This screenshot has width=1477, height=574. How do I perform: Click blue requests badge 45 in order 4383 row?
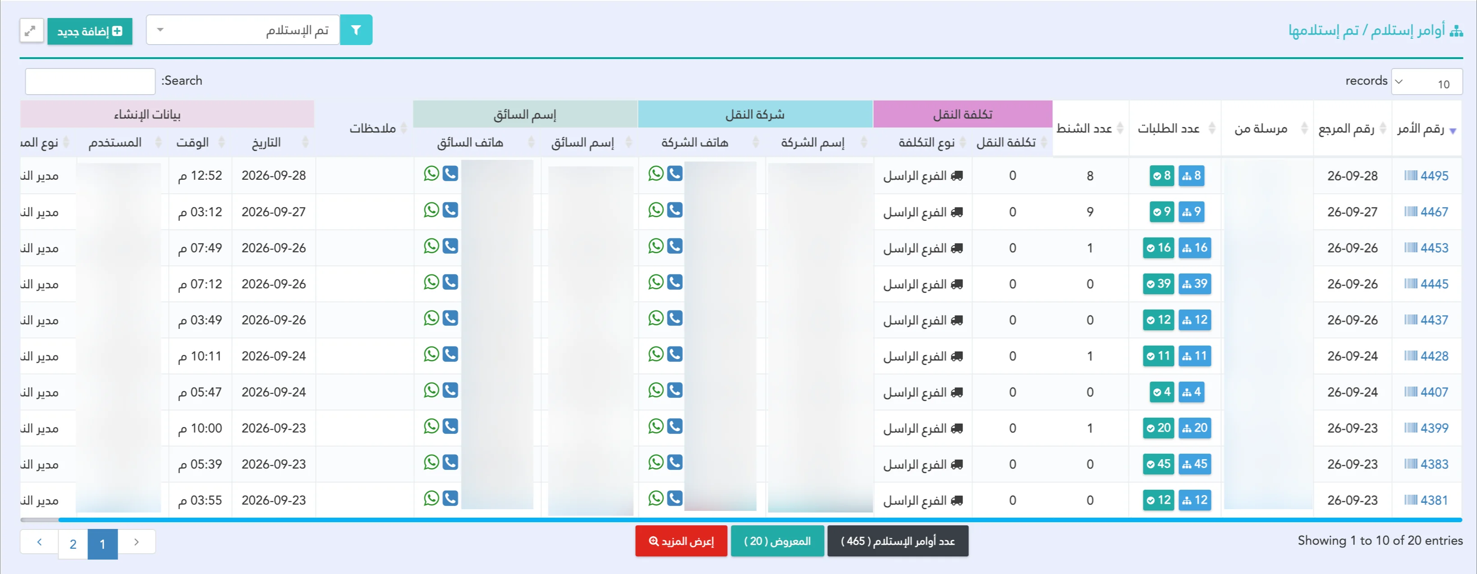point(1194,464)
